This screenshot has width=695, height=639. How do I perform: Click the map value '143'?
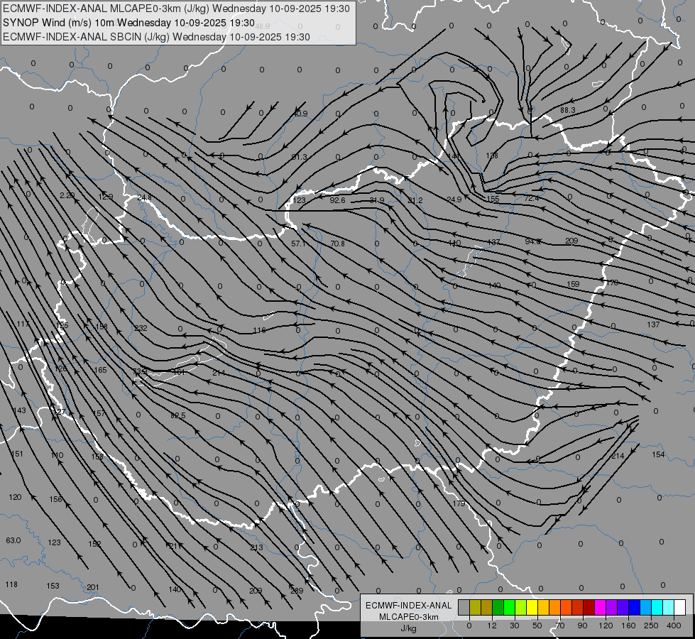19,410
